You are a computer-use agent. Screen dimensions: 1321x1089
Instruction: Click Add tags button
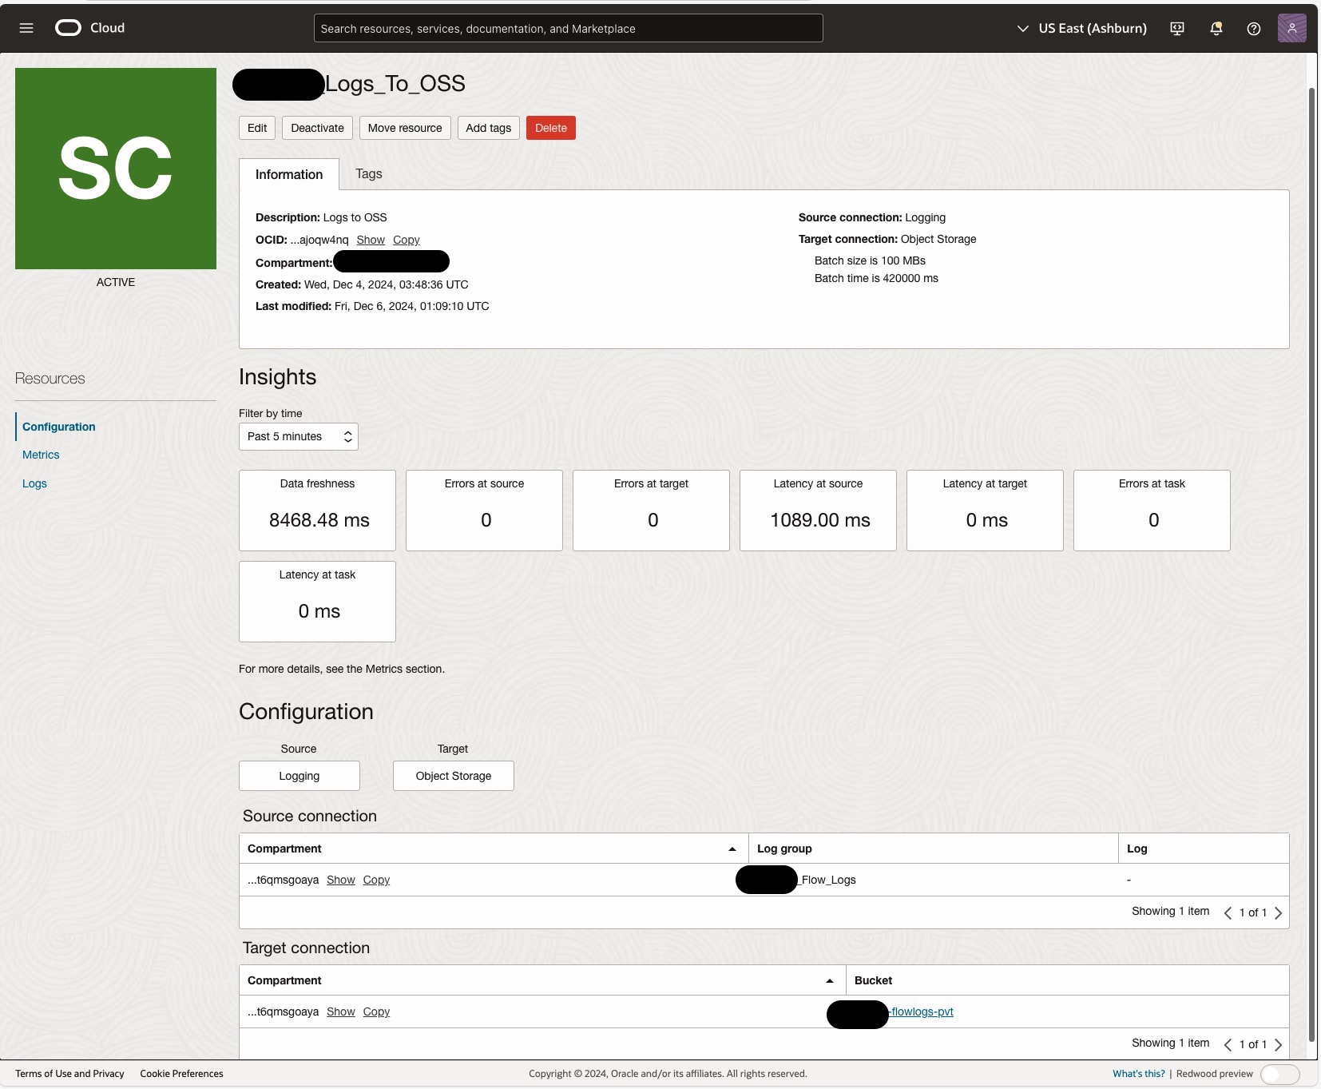coord(489,128)
